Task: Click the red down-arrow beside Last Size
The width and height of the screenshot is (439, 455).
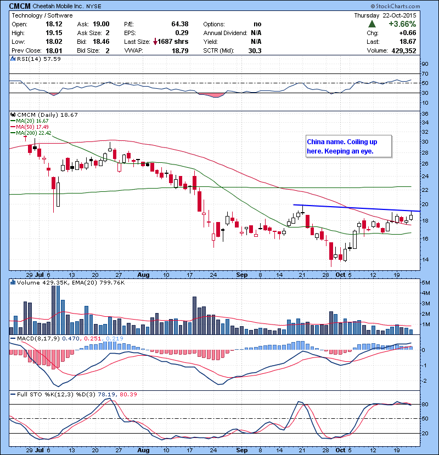Action: [x=155, y=42]
